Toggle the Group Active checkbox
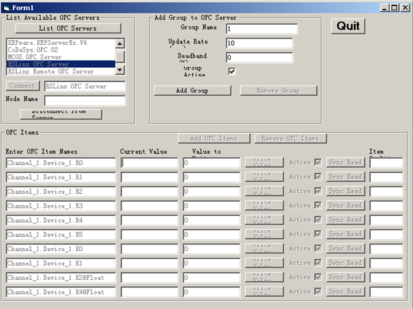413x309 pixels. point(232,71)
